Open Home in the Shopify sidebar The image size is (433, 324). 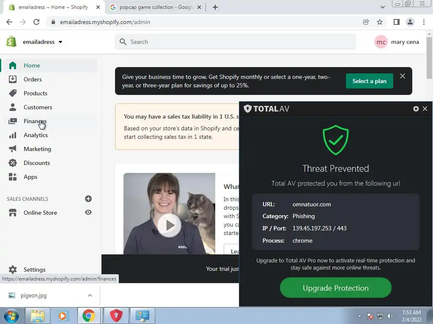[32, 65]
